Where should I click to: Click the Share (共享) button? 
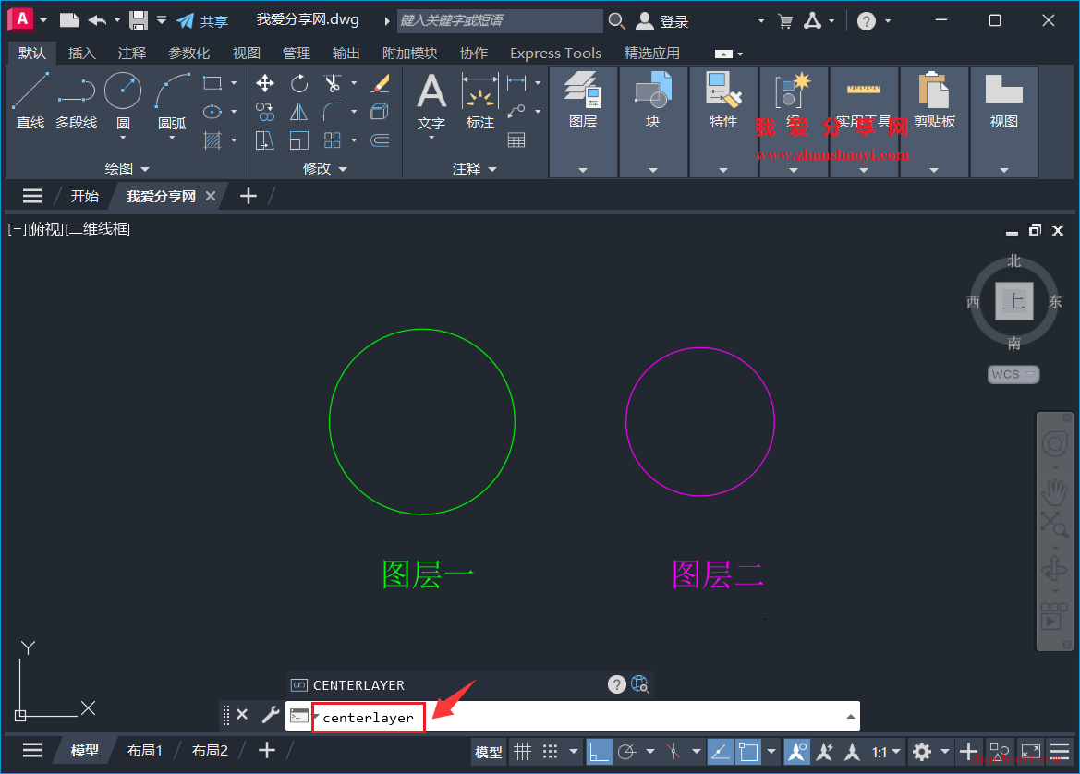pos(201,20)
